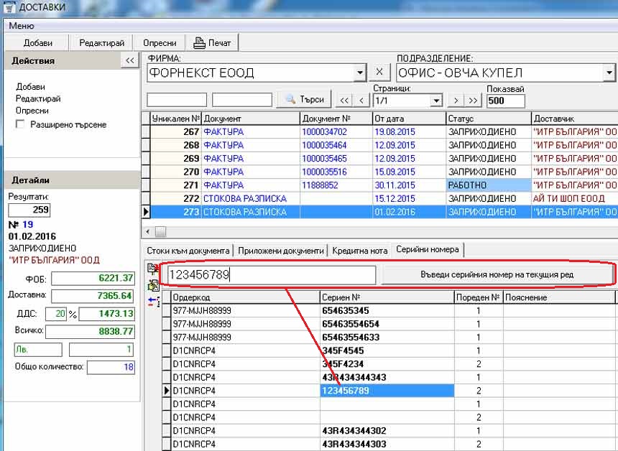
Task: Click the blue-red arrows list icon
Action: (154, 302)
